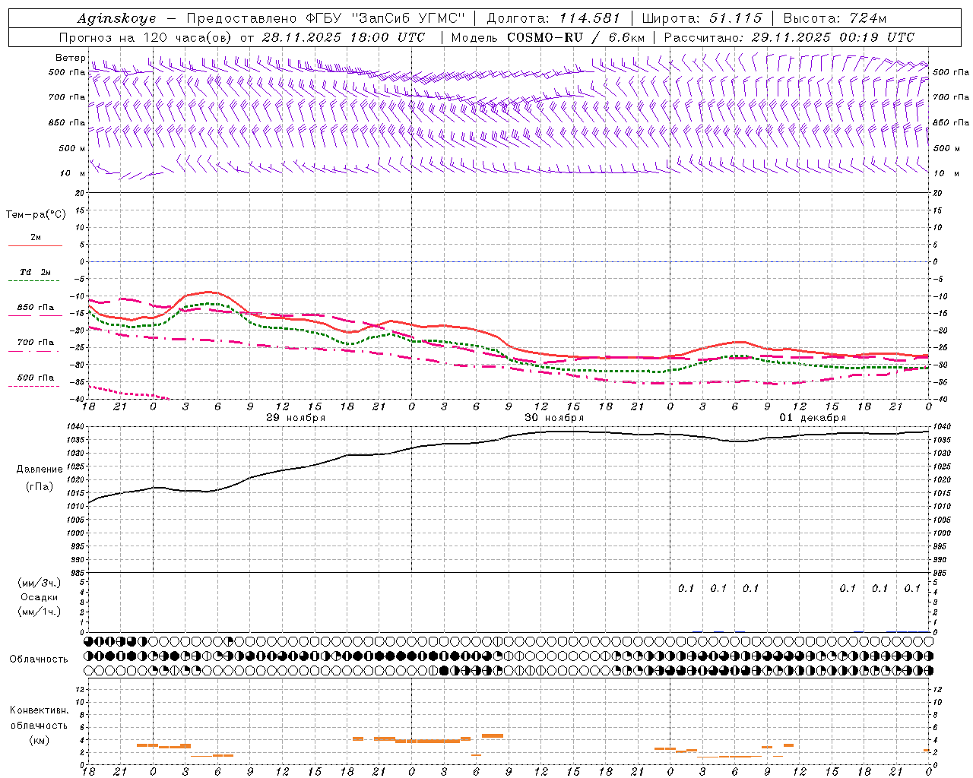
Task: Click the "(мм/1ч.)" precipitation unit label
Action: pyautogui.click(x=40, y=612)
